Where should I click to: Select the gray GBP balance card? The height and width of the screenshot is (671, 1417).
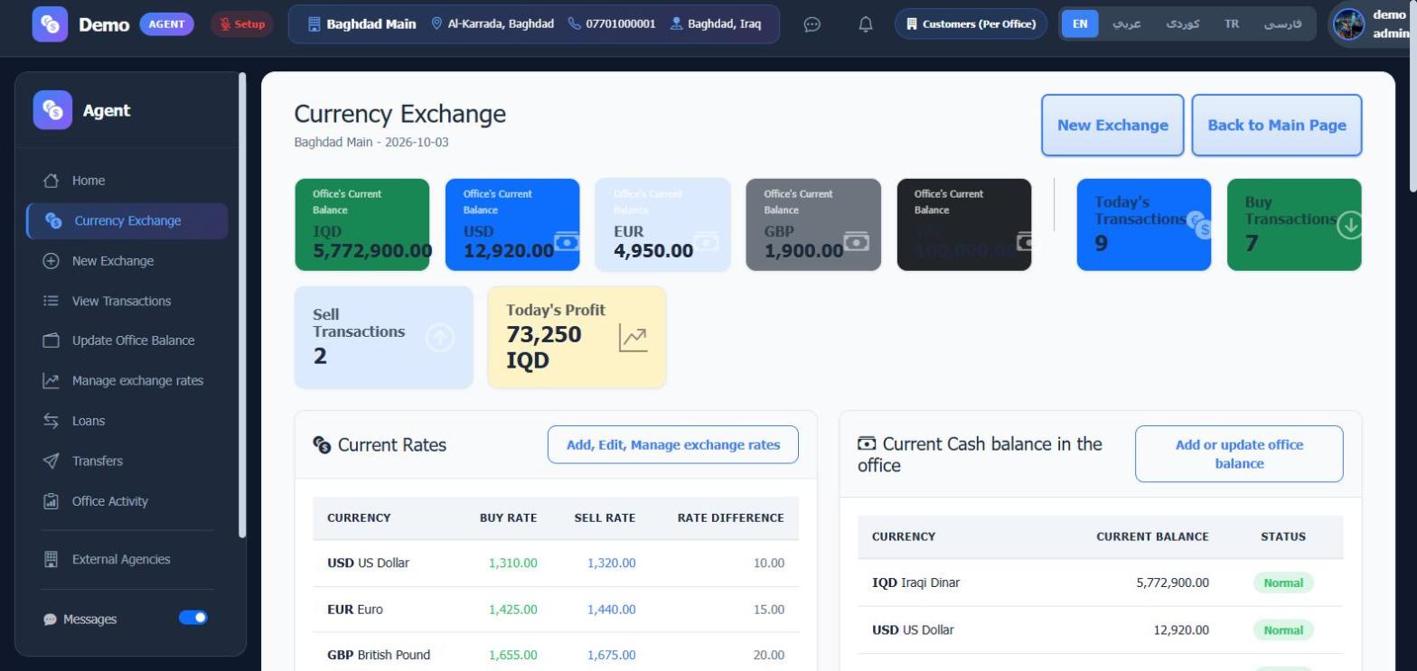pos(813,225)
